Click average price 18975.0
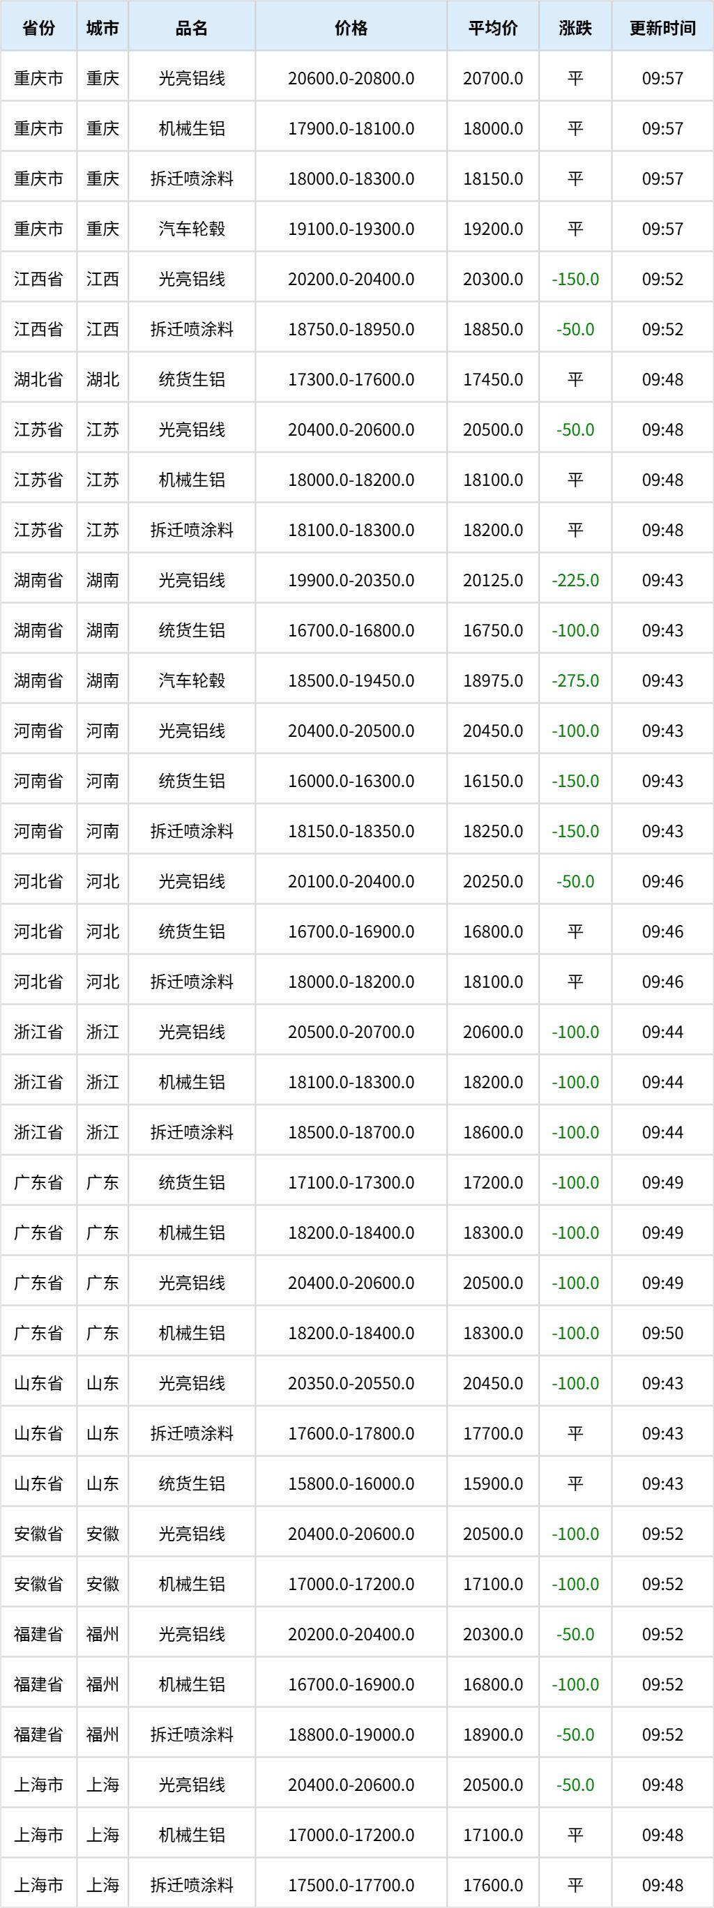The image size is (714, 1908). tap(493, 680)
